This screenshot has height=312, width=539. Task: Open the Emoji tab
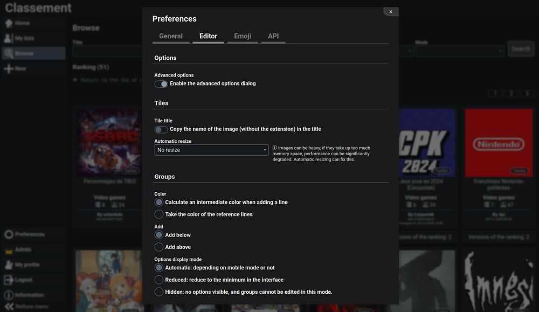(x=243, y=36)
